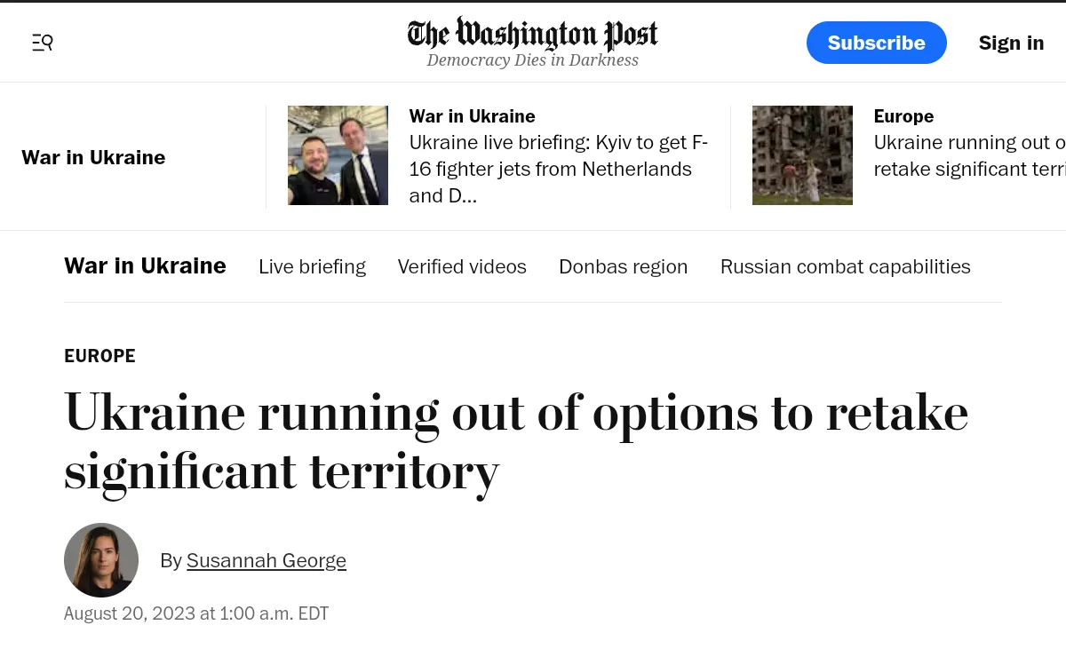Click the Sign in link
This screenshot has width=1066, height=649.
tap(1011, 43)
